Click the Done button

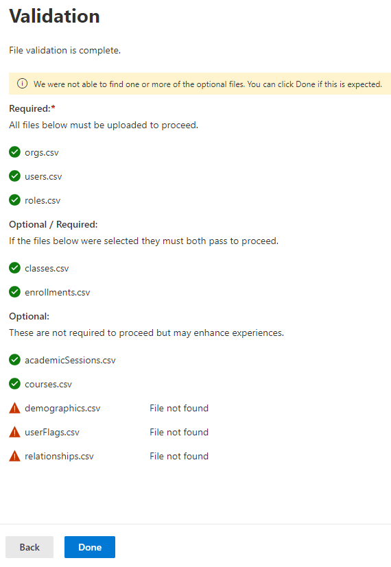click(x=90, y=547)
